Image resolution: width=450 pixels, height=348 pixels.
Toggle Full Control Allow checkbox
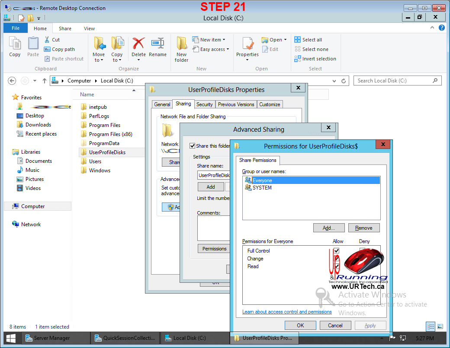pos(336,251)
